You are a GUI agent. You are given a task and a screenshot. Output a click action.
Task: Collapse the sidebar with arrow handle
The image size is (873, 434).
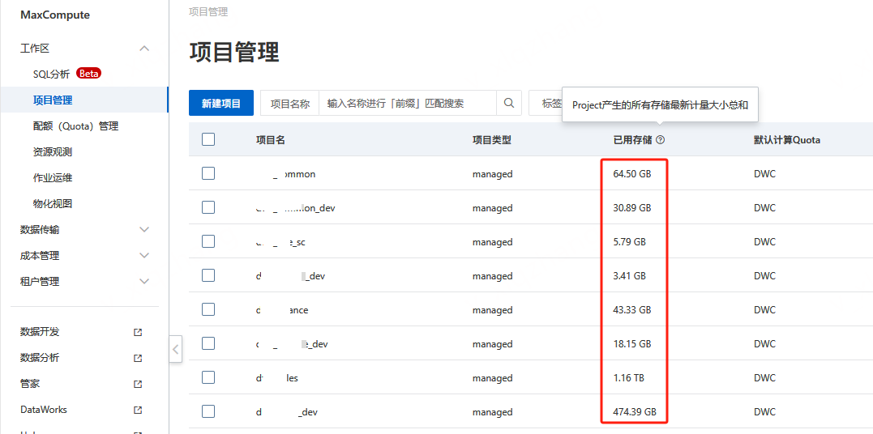175,350
